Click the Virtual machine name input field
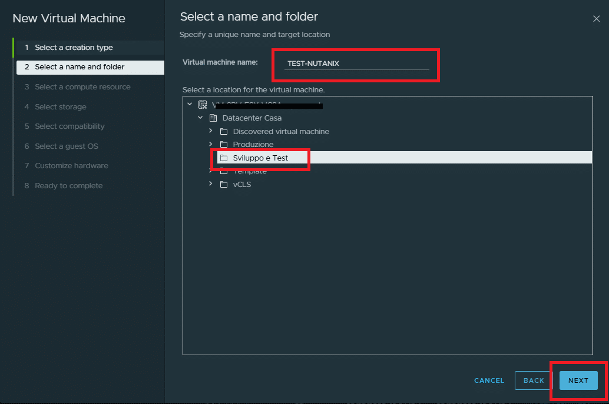The image size is (609, 404). 356,64
